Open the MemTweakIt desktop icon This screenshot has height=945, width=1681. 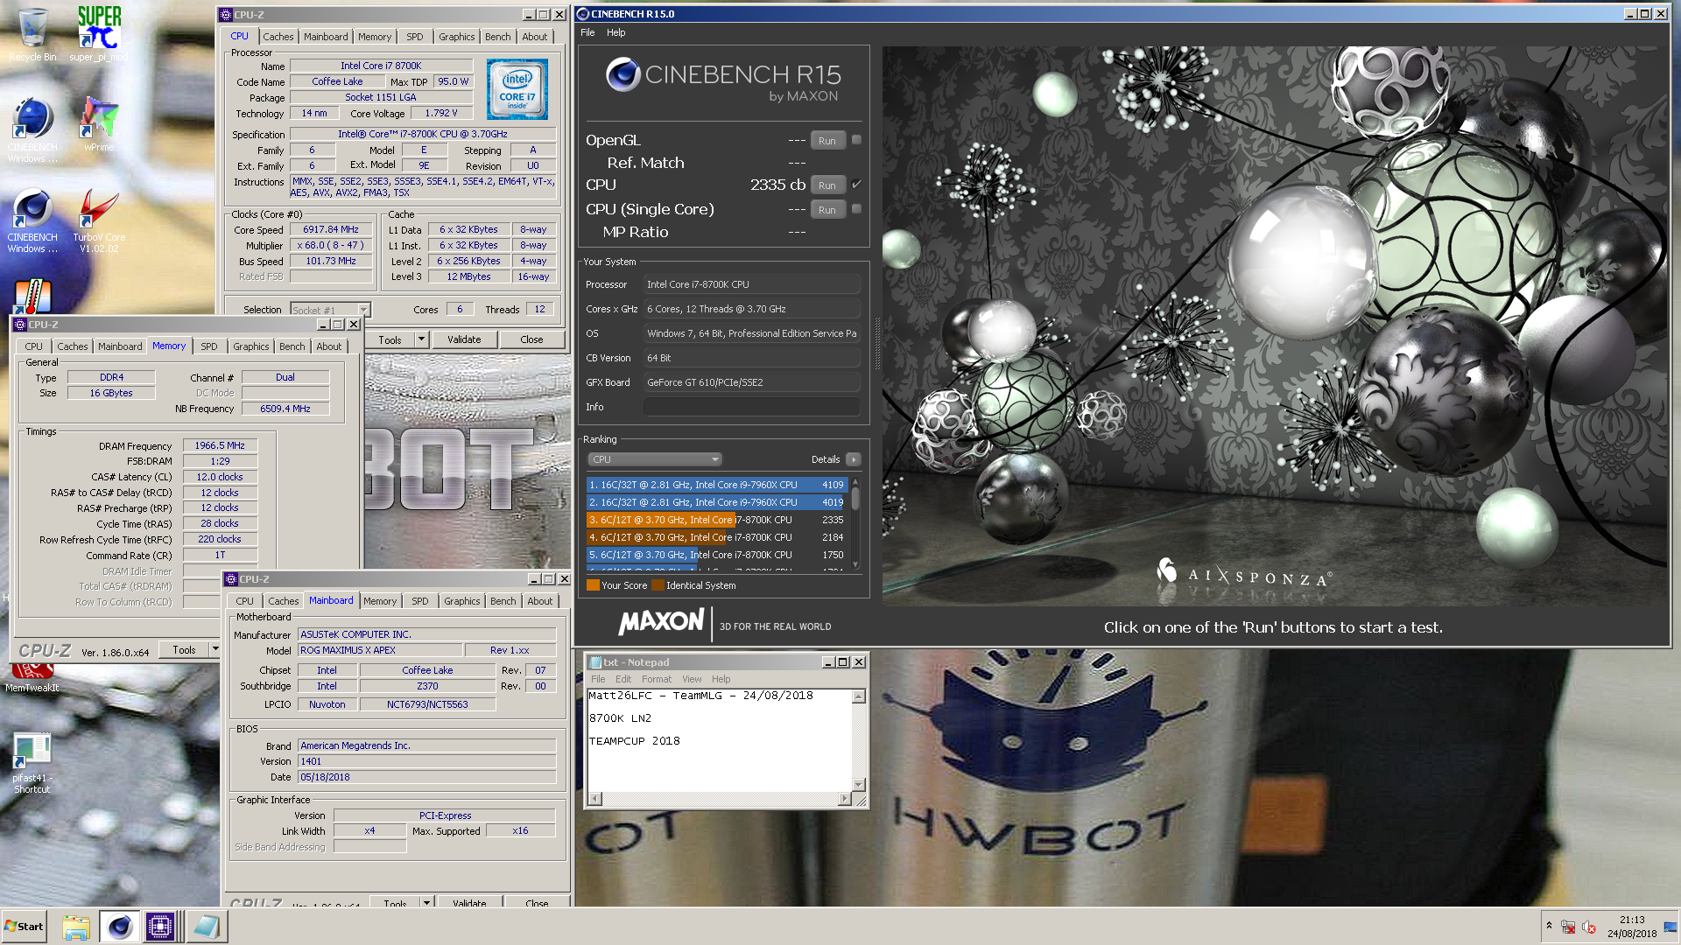tap(32, 679)
